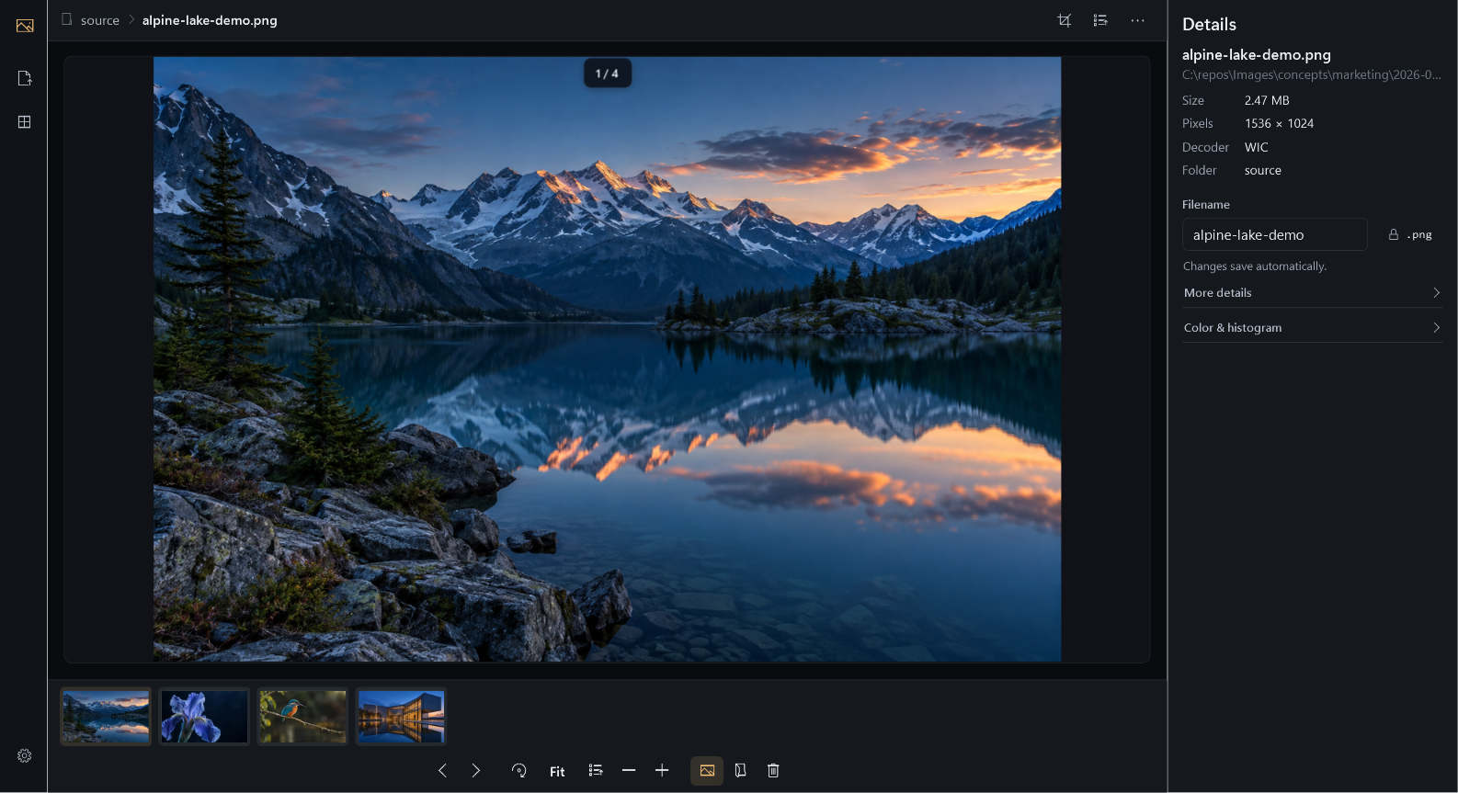Zoom in with the plus button
Image resolution: width=1458 pixels, height=793 pixels.
662,771
